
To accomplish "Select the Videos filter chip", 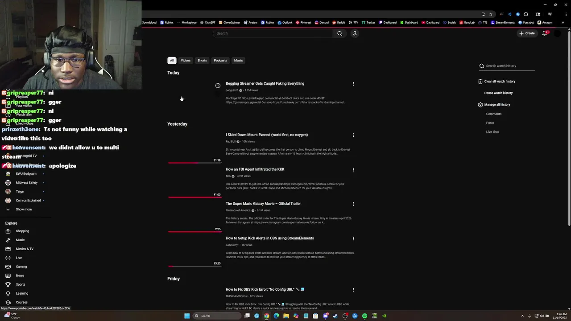I will pyautogui.click(x=186, y=61).
